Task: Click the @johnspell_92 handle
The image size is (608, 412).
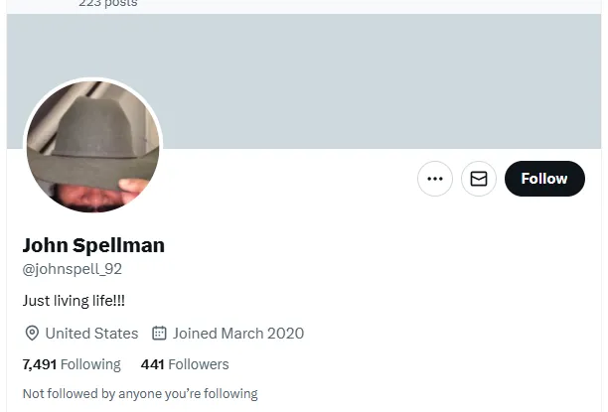Action: (72, 269)
